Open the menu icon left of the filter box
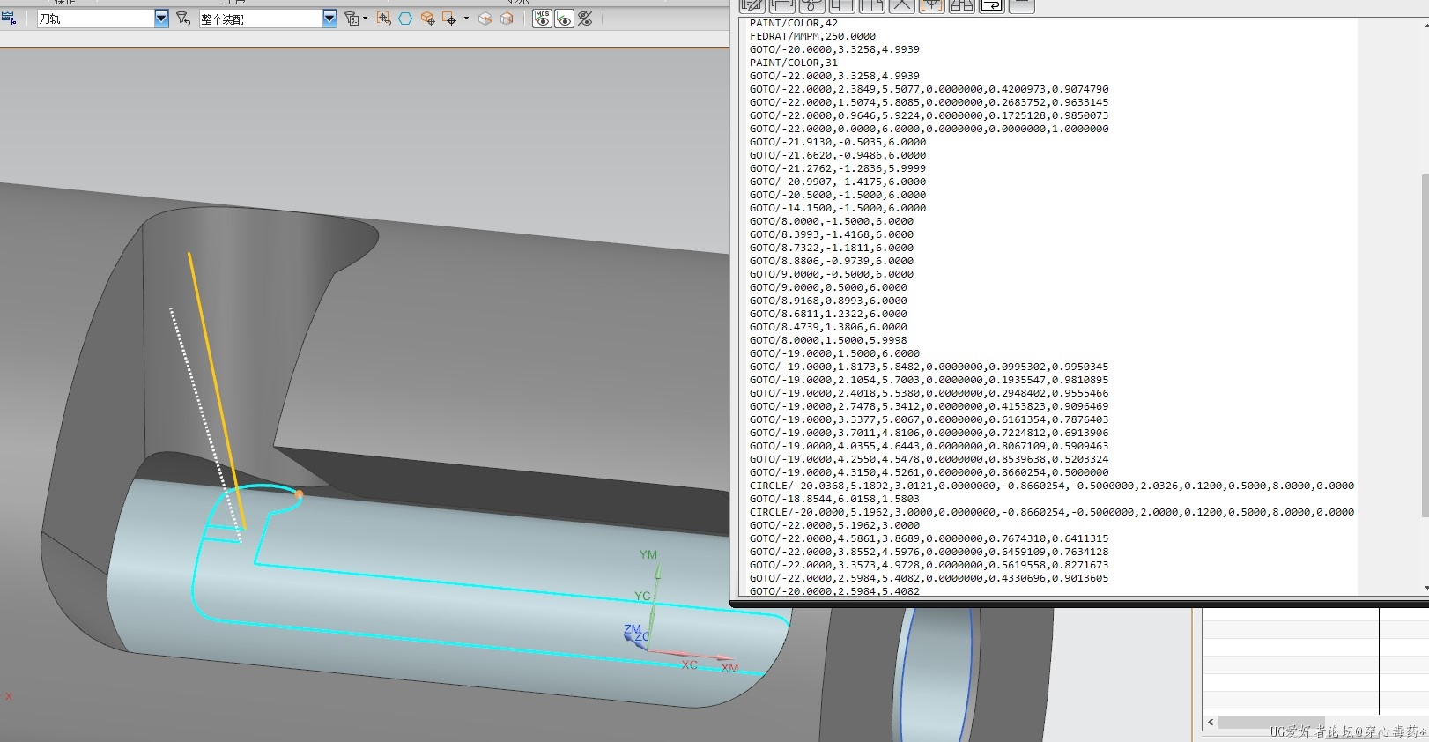 click(9, 18)
